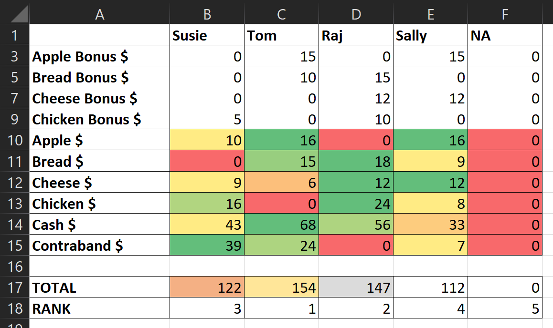This screenshot has height=328, width=553.
Task: Select the Cheese $ label in row 12
Action: (99, 182)
